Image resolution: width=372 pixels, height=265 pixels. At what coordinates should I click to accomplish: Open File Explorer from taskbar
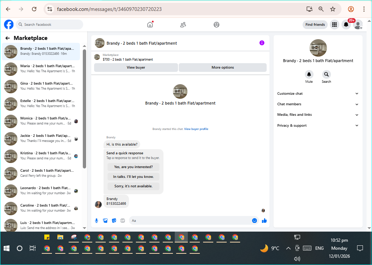(x=60, y=237)
